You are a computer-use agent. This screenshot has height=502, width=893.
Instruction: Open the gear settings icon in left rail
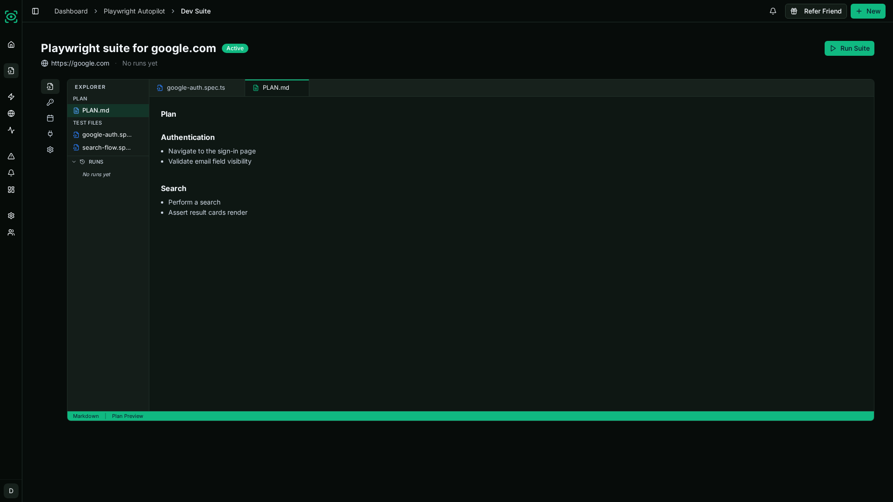click(x=11, y=216)
